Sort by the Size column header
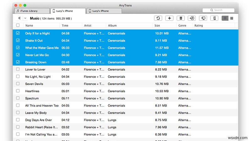The width and height of the screenshot is (251, 141). (x=157, y=25)
